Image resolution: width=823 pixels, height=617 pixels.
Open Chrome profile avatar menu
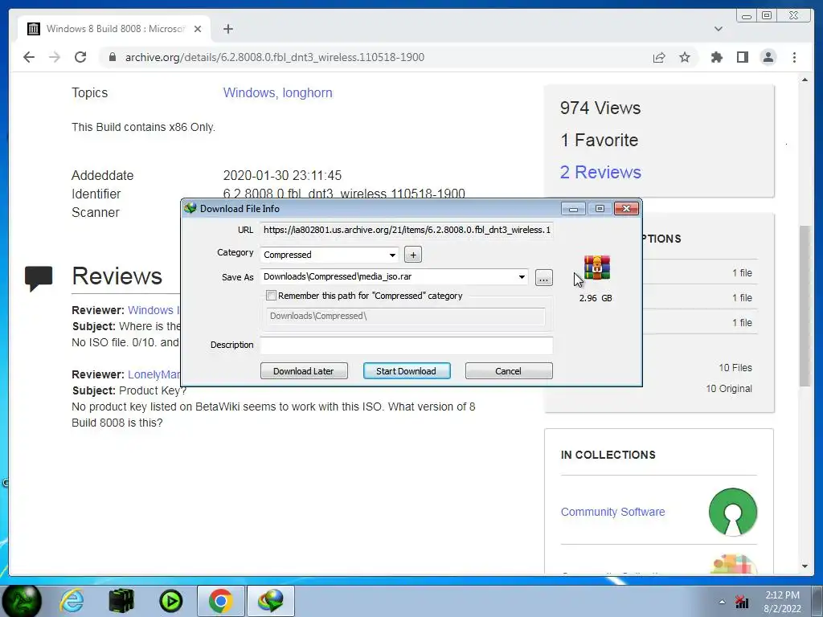768,57
